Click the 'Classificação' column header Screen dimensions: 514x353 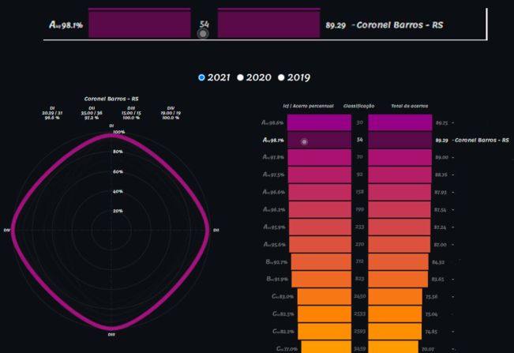(x=359, y=106)
